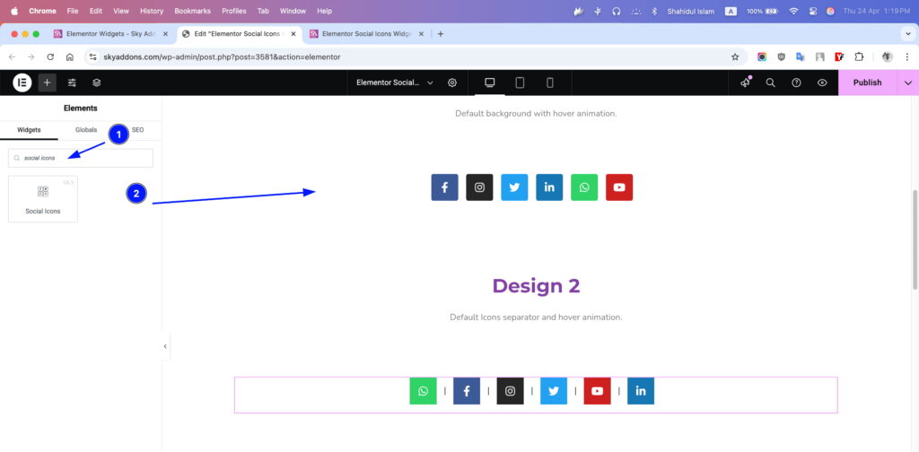Viewport: 919px width, 452px height.
Task: Select the Widgets tab
Action: click(29, 130)
